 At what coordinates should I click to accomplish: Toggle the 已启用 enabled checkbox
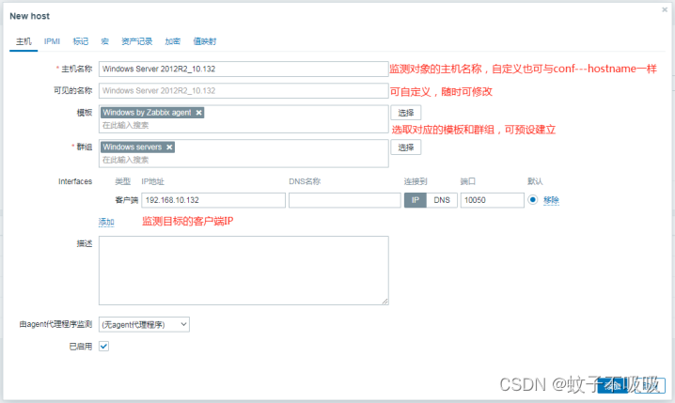point(103,347)
